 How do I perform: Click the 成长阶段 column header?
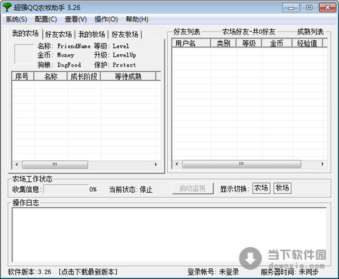click(x=84, y=76)
